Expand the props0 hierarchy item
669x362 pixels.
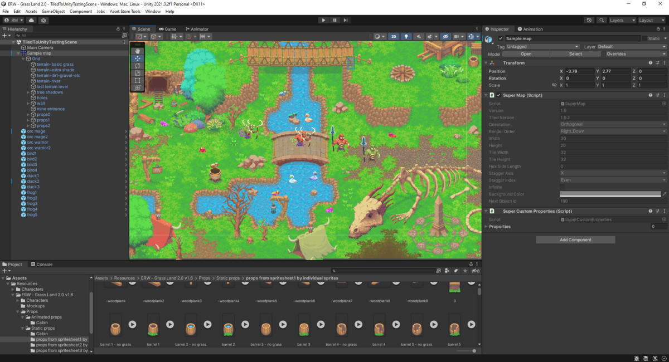[28, 115]
